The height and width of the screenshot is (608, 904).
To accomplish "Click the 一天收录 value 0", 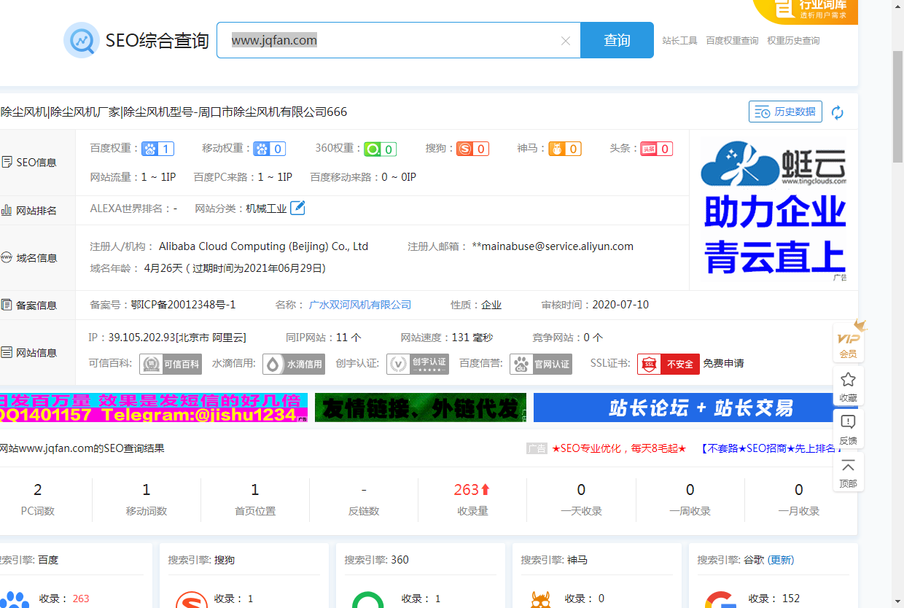I will pyautogui.click(x=581, y=490).
